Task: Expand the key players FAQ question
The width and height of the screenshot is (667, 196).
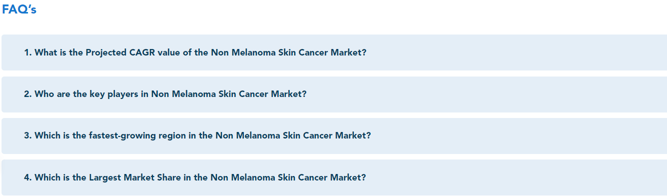Action: (x=334, y=94)
